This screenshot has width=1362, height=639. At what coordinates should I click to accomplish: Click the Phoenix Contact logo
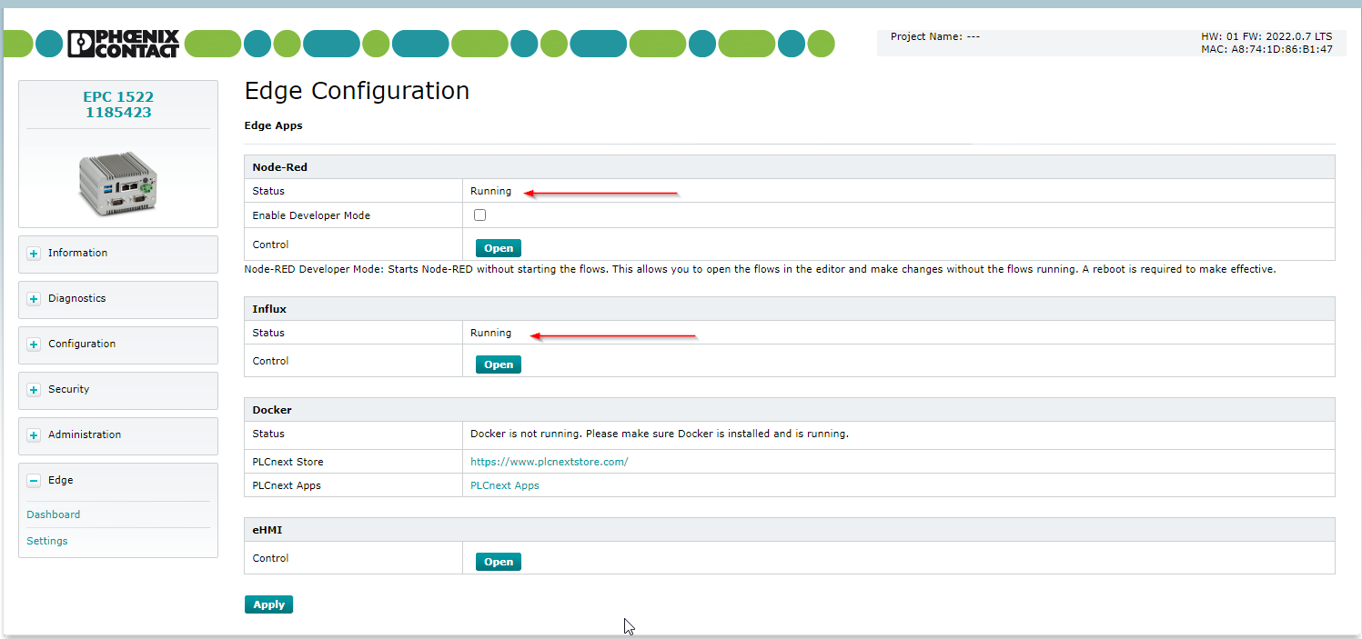point(123,44)
